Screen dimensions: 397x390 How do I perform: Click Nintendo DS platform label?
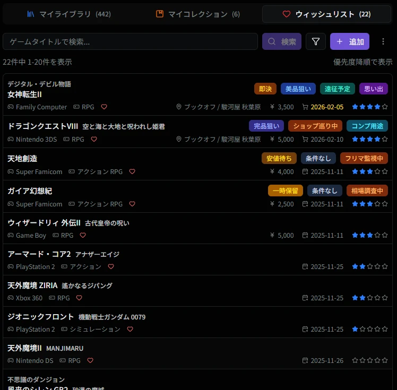click(34, 361)
